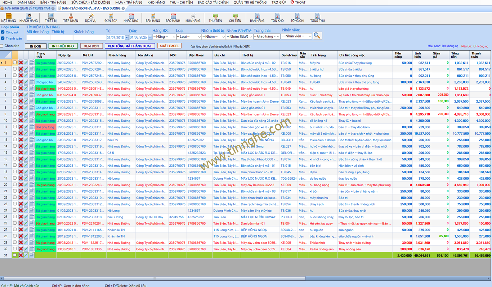
Task: Click red X delete icon in row 28
Action: [x=21, y=236]
